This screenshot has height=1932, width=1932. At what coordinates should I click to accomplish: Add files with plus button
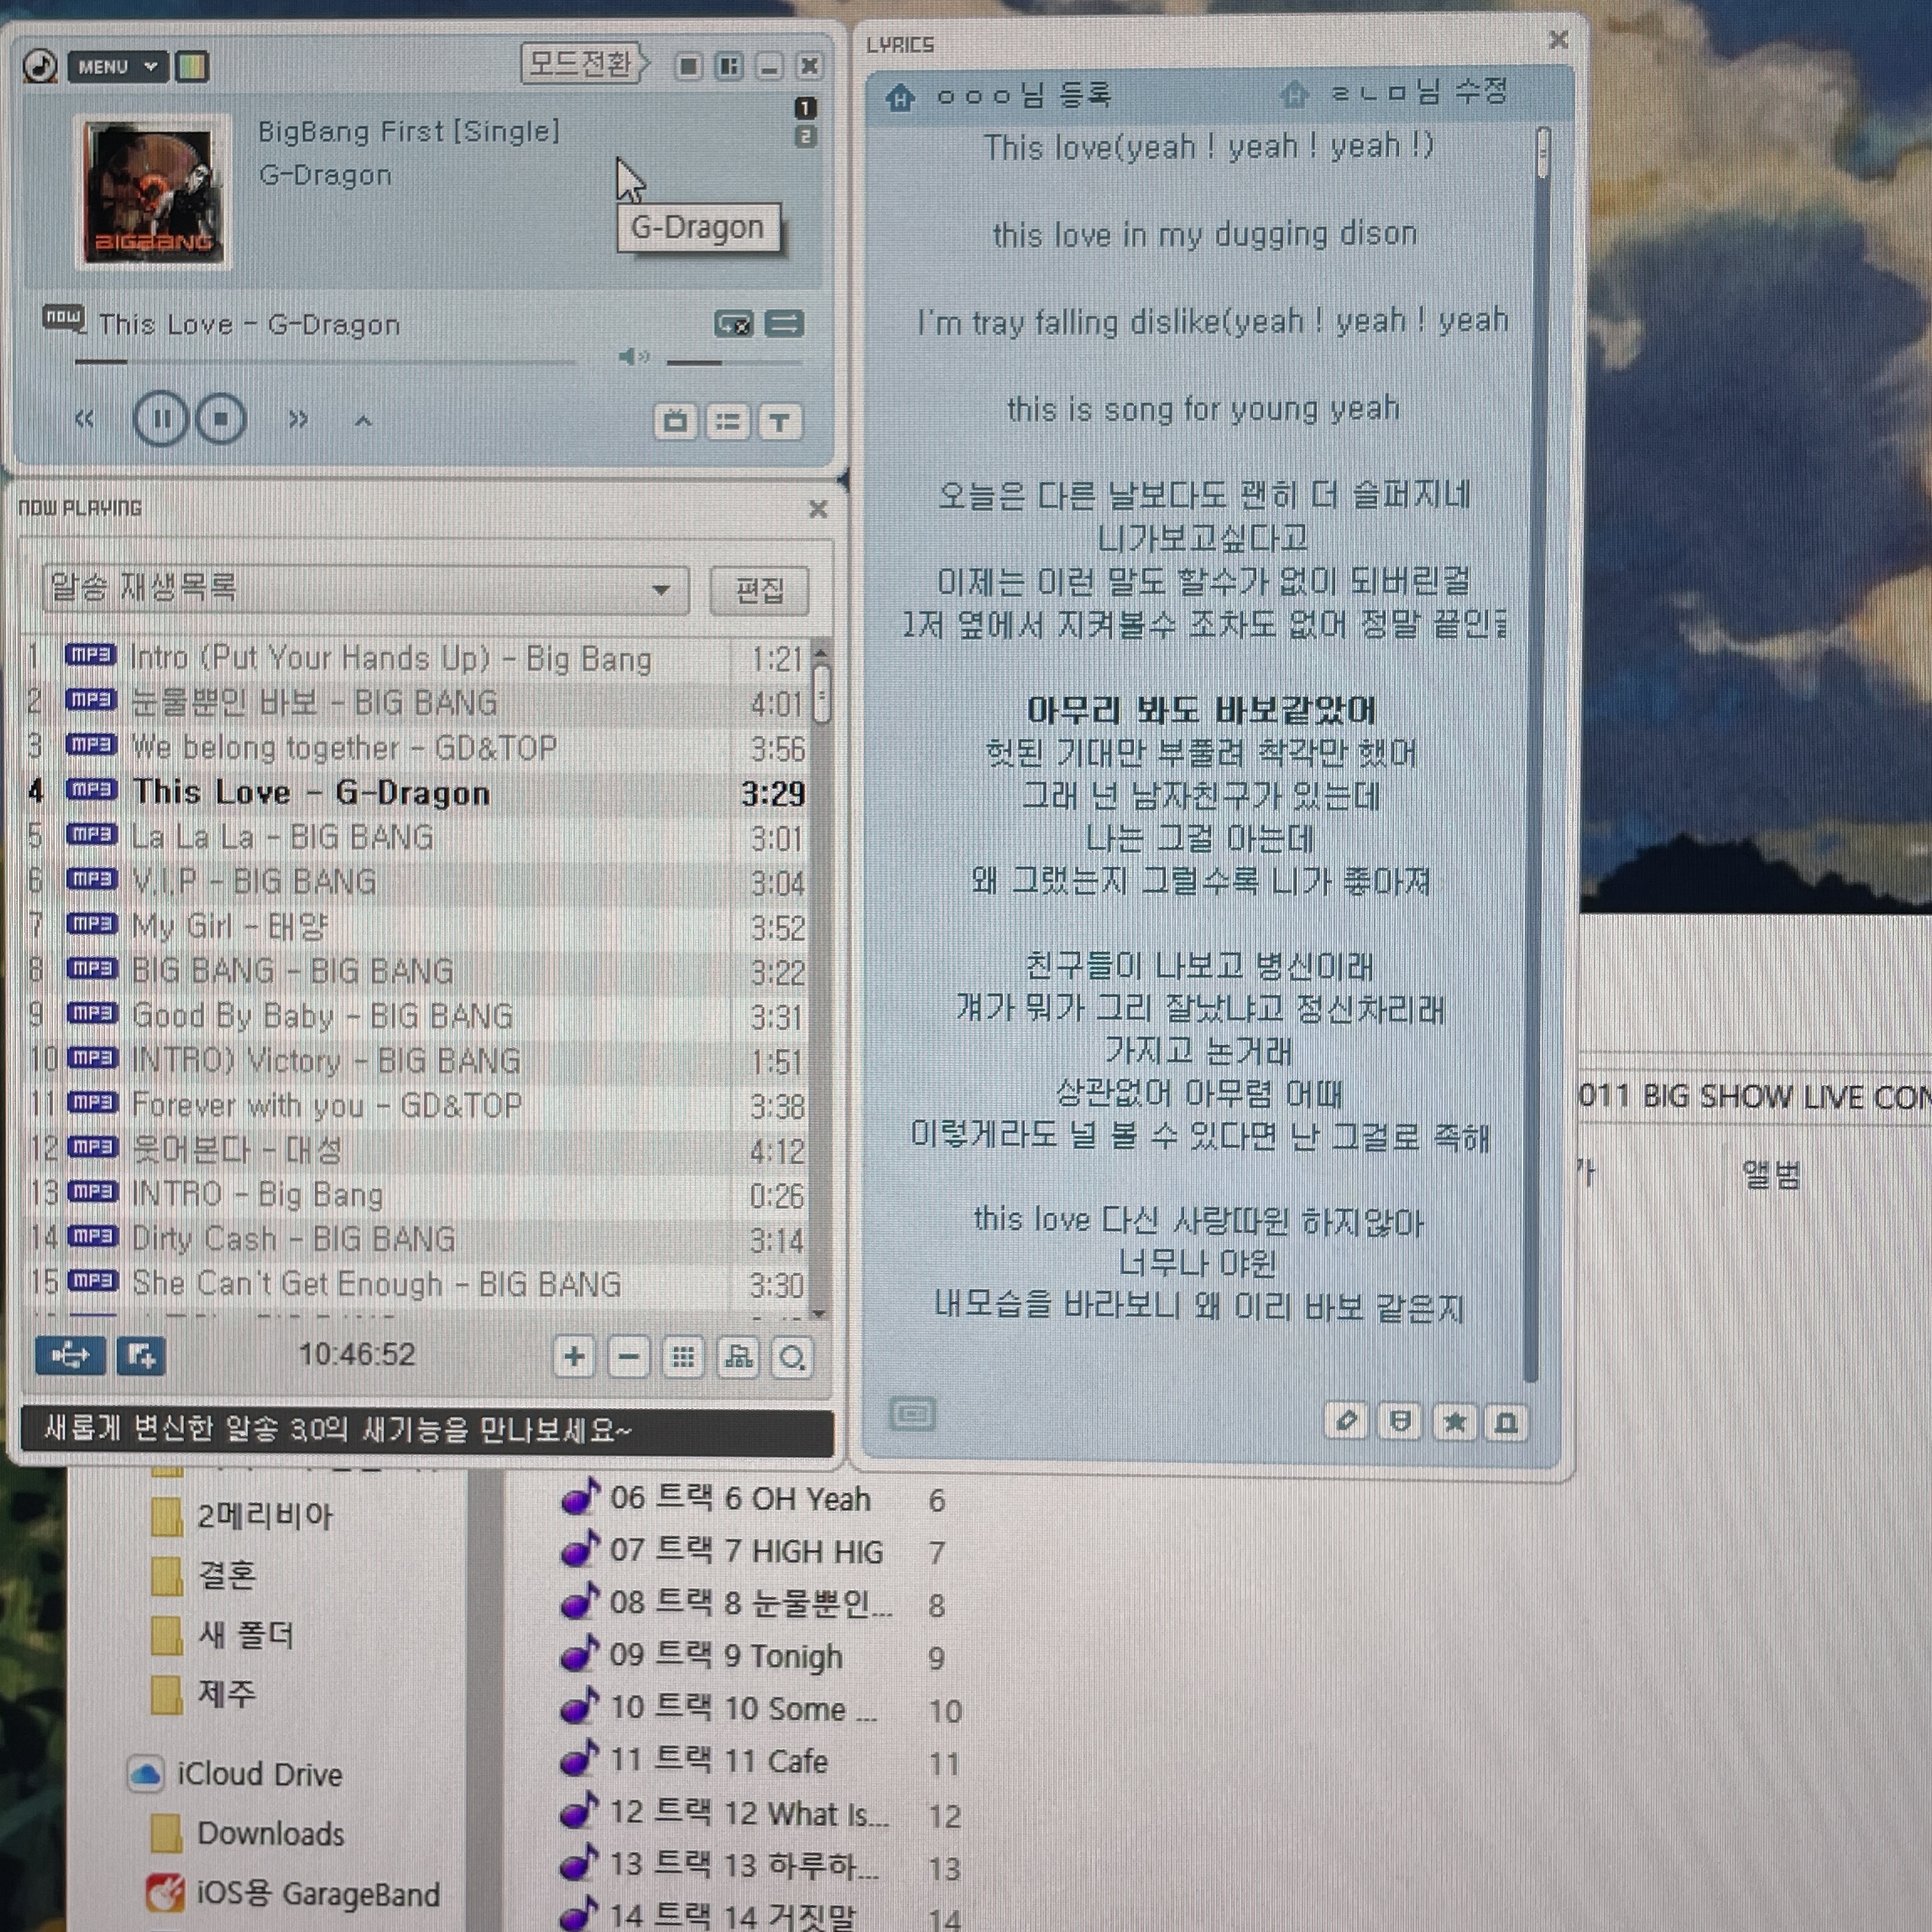574,1357
